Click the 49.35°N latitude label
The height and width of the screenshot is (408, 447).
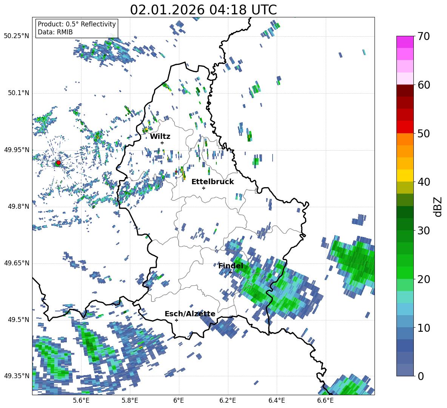pyautogui.click(x=17, y=376)
